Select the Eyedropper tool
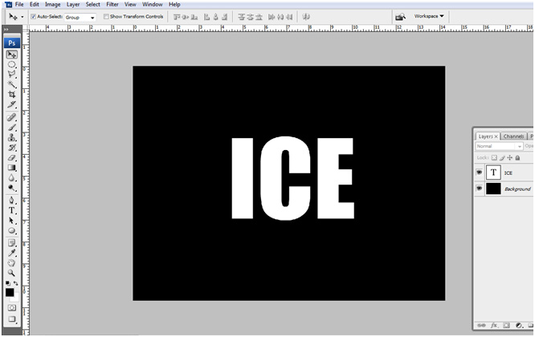535x337 pixels. tap(12, 253)
